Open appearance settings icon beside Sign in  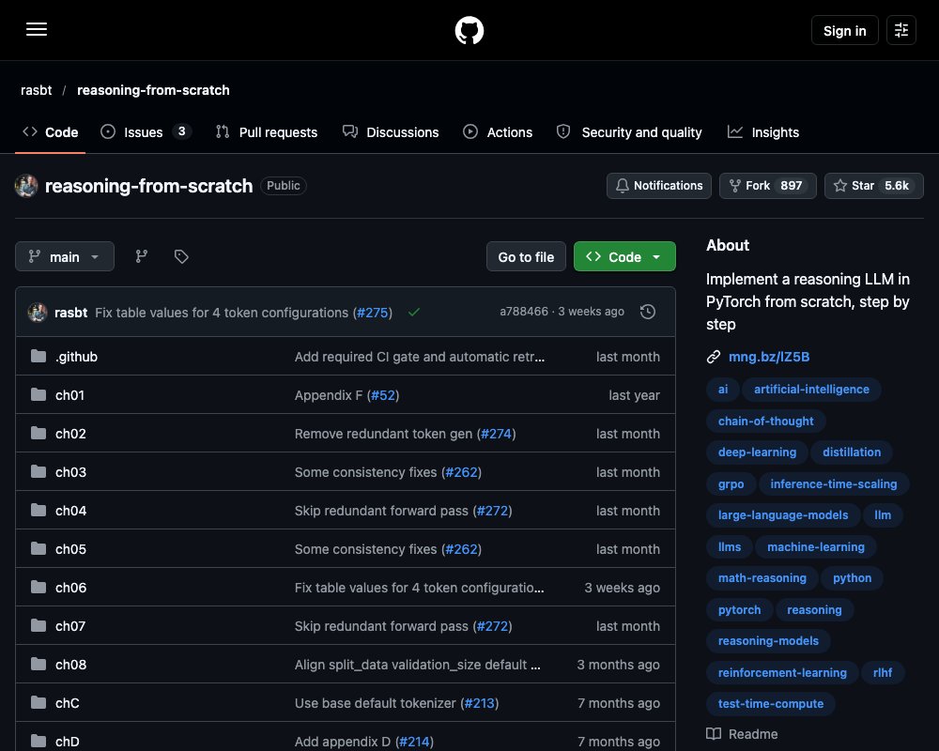(901, 30)
